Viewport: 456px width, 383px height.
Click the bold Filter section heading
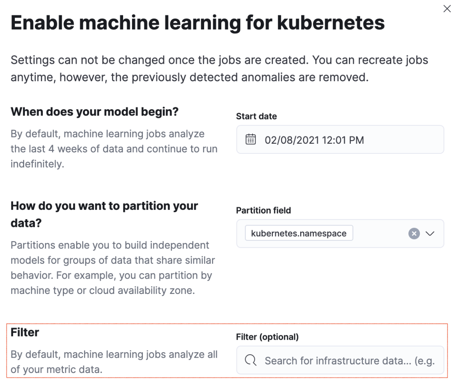25,332
